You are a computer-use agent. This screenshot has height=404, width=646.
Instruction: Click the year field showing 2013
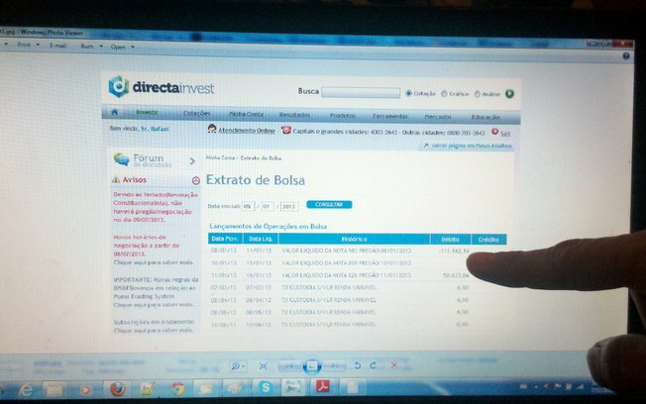tap(289, 206)
